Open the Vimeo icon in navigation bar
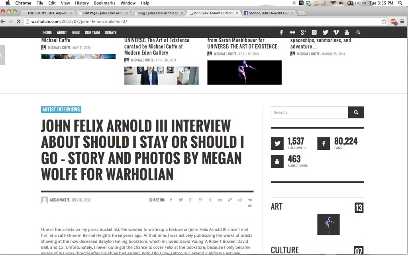Viewport: 408px width, 255px height. click(336, 33)
